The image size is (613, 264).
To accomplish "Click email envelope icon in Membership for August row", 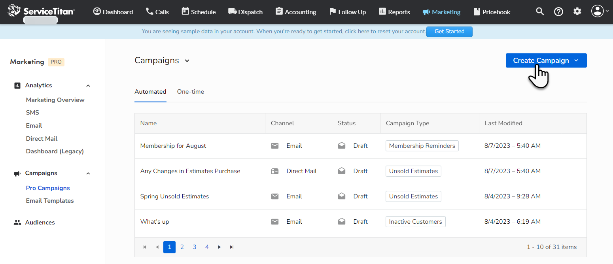I will point(275,146).
